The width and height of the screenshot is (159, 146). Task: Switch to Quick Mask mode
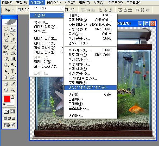12,112
